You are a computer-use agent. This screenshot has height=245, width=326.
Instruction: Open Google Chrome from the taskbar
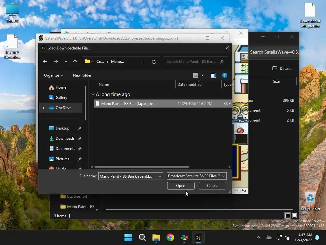pyautogui.click(x=170, y=237)
